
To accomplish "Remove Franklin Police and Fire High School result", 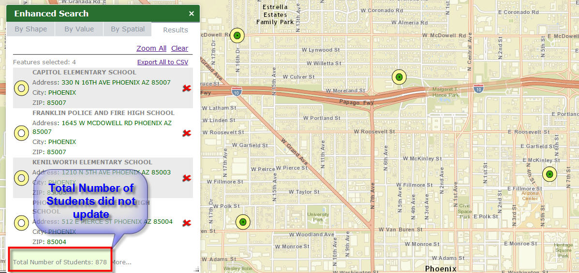I will (187, 133).
